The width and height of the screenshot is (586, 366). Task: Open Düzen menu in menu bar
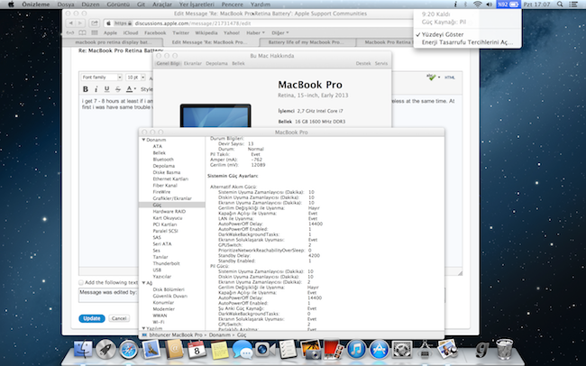[90, 5]
